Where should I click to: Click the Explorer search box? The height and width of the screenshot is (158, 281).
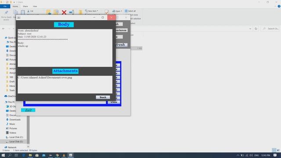pyautogui.click(x=270, y=29)
